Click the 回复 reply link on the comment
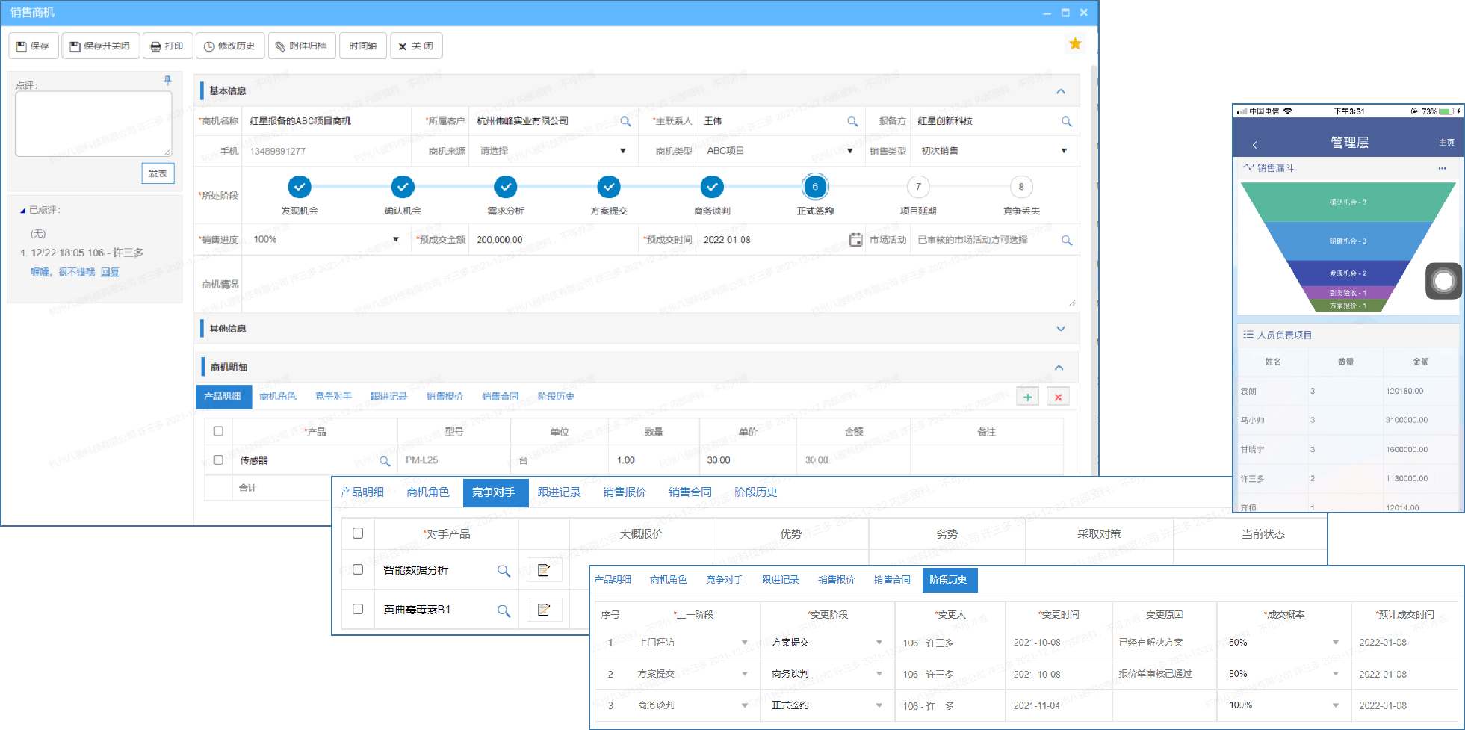The height and width of the screenshot is (730, 1465). click(x=110, y=271)
